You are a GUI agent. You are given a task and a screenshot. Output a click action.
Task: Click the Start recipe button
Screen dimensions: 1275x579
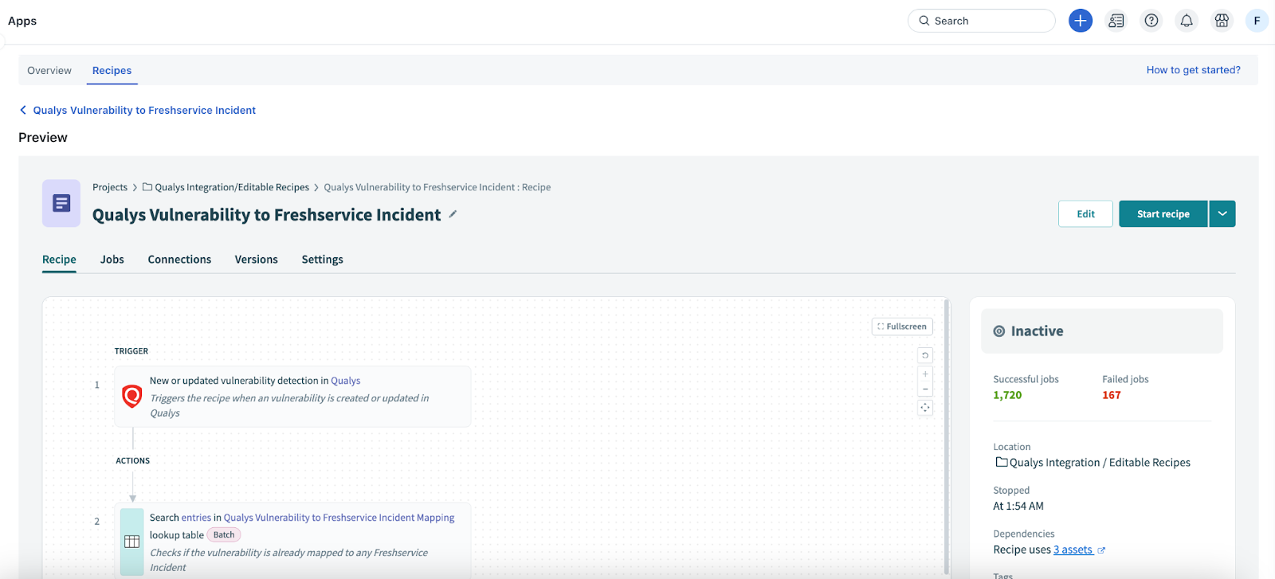pos(1163,213)
